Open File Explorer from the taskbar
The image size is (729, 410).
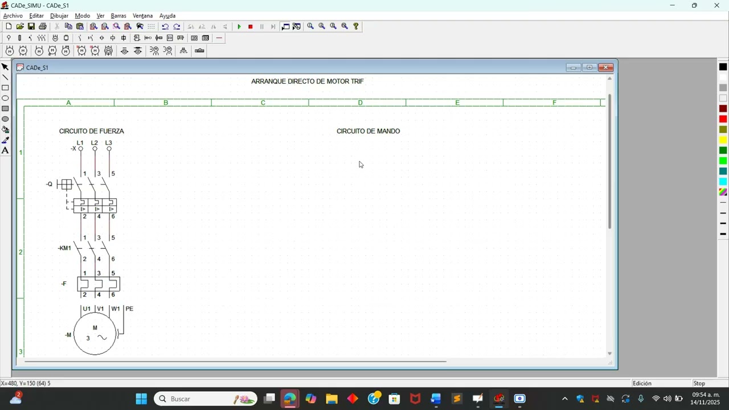(x=331, y=399)
